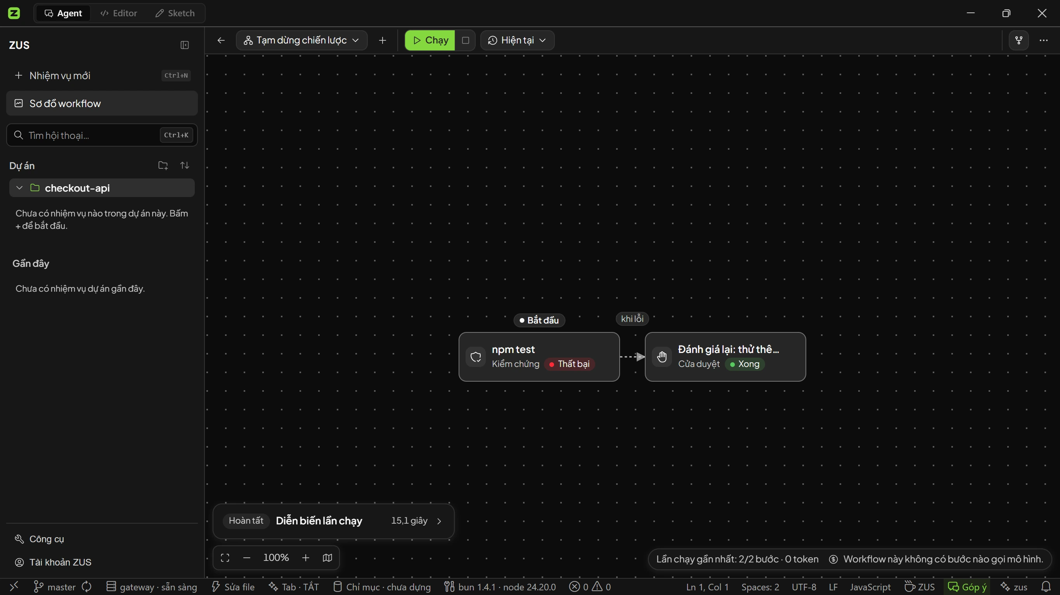The height and width of the screenshot is (595, 1060).
Task: Click the remote connection status icon
Action: [14, 587]
